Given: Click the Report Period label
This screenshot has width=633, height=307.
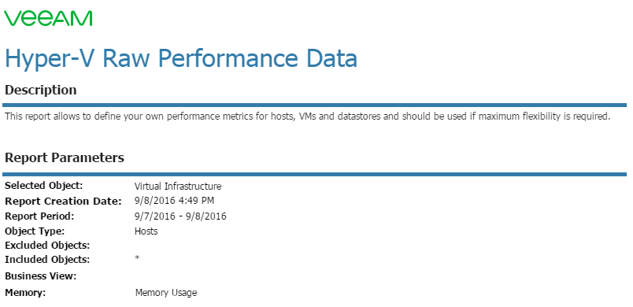Looking at the screenshot, I should pos(39,216).
